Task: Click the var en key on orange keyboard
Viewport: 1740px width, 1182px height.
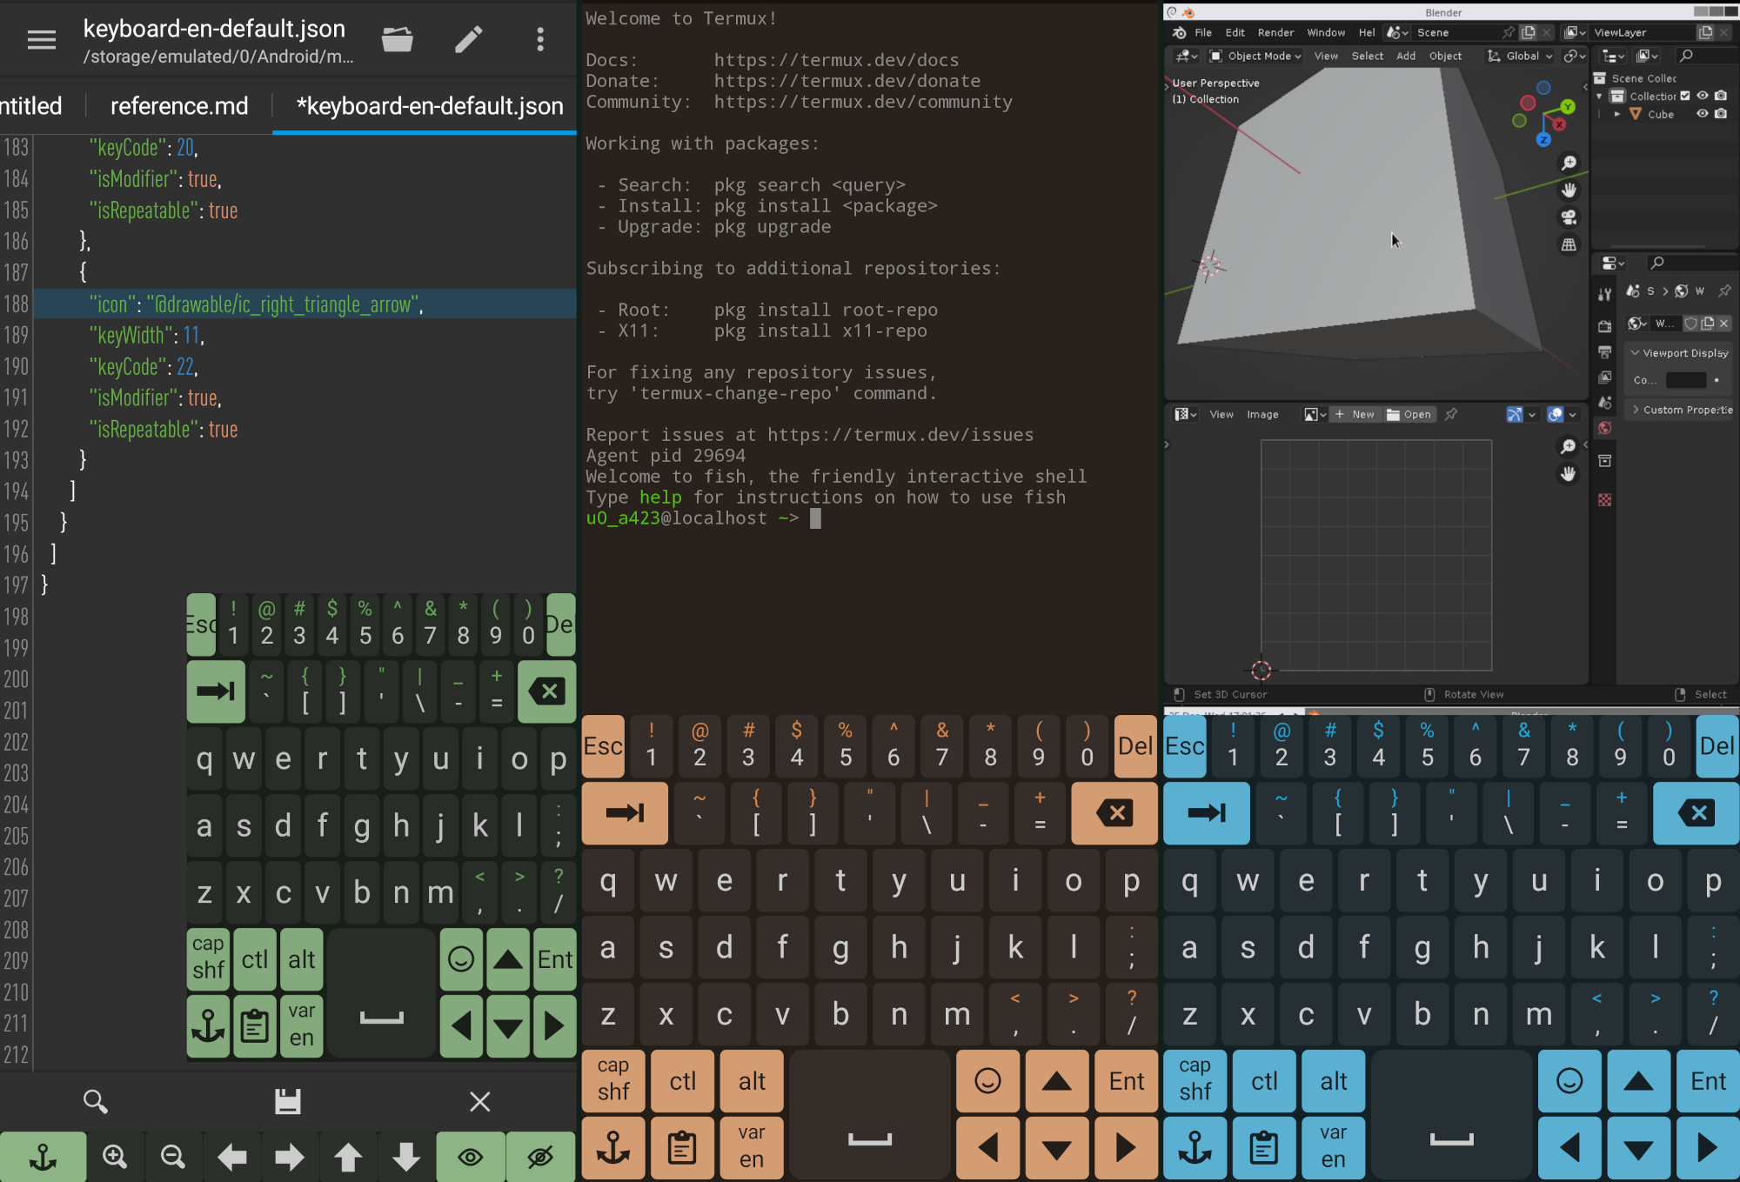Action: coord(752,1148)
